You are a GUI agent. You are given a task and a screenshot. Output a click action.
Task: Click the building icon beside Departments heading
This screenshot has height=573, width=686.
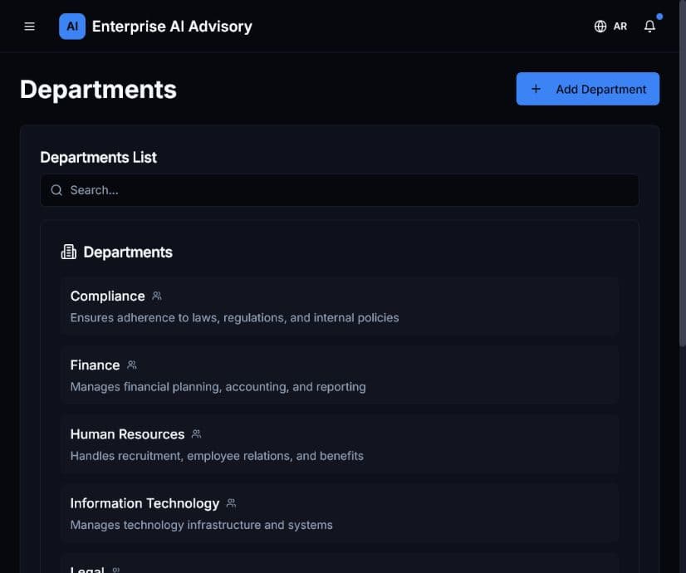point(69,252)
